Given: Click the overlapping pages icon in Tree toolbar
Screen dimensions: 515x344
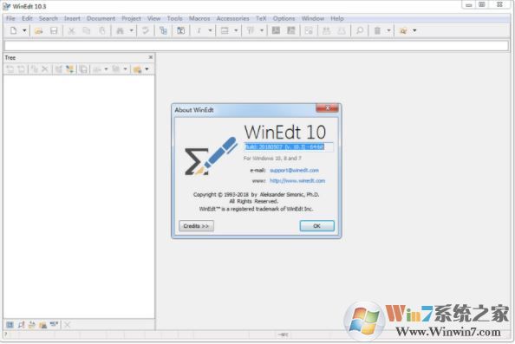Looking at the screenshot, I should coord(83,69).
